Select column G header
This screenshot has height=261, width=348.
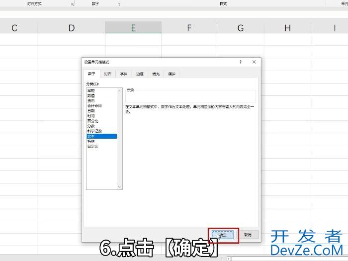coord(240,27)
